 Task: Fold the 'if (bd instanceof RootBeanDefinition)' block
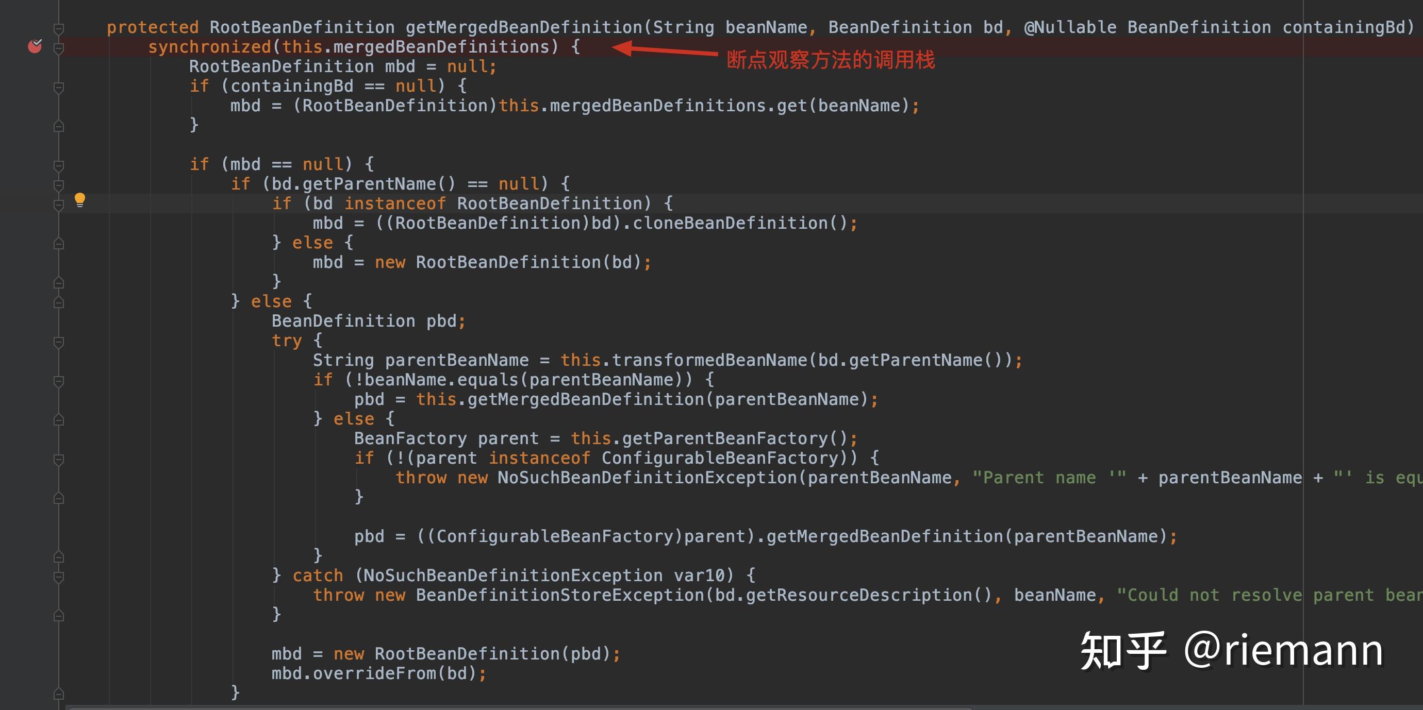[59, 205]
